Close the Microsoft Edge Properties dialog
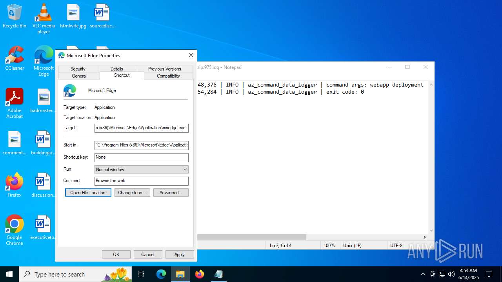 click(191, 56)
